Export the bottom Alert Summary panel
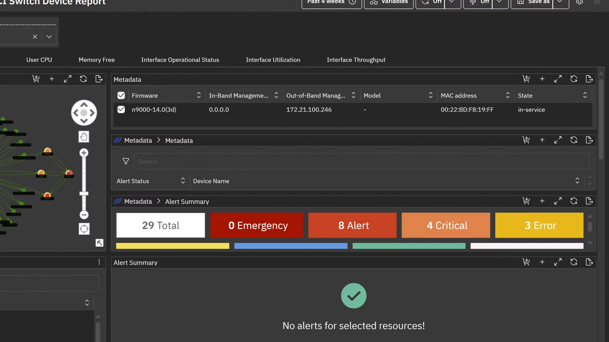The image size is (609, 342). coord(589,262)
